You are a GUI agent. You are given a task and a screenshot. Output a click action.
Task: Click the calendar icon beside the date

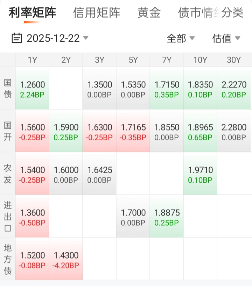(x=16, y=38)
